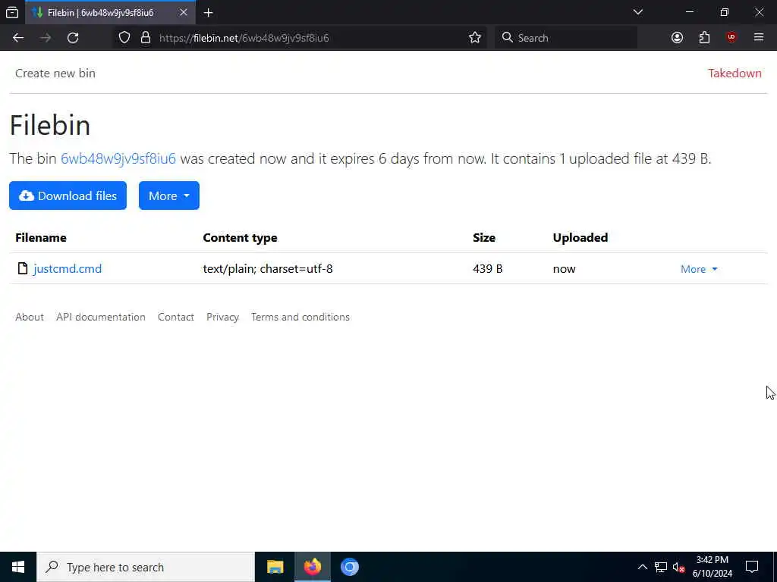777x582 pixels.
Task: Expand the More dropdown in the justcmd.cmd row
Action: (x=699, y=269)
